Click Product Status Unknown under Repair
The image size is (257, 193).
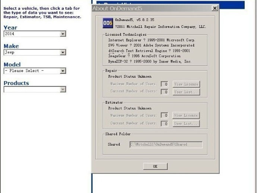point(130,76)
